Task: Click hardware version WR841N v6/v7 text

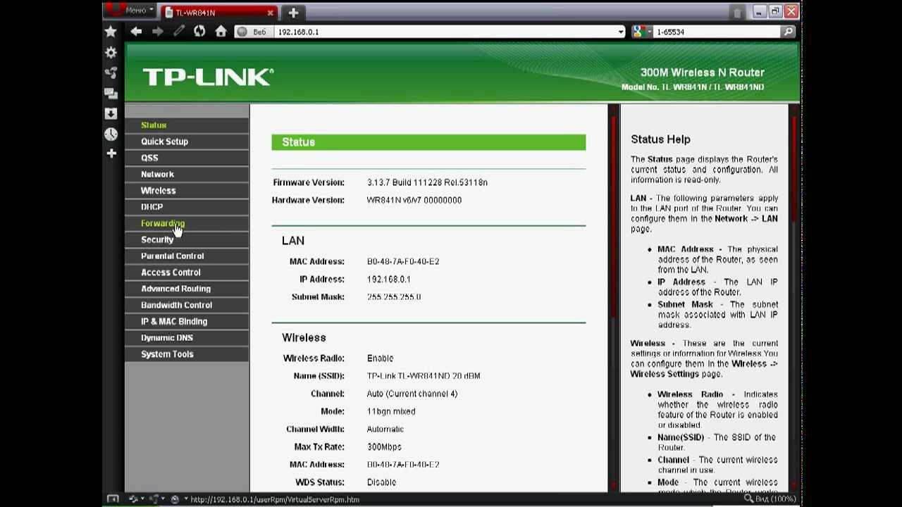Action: [x=414, y=200]
